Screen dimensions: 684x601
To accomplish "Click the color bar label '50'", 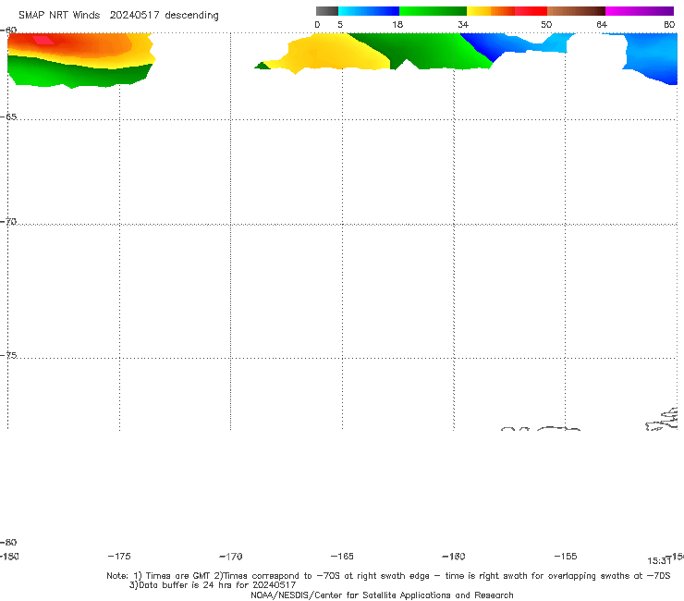I will [546, 25].
